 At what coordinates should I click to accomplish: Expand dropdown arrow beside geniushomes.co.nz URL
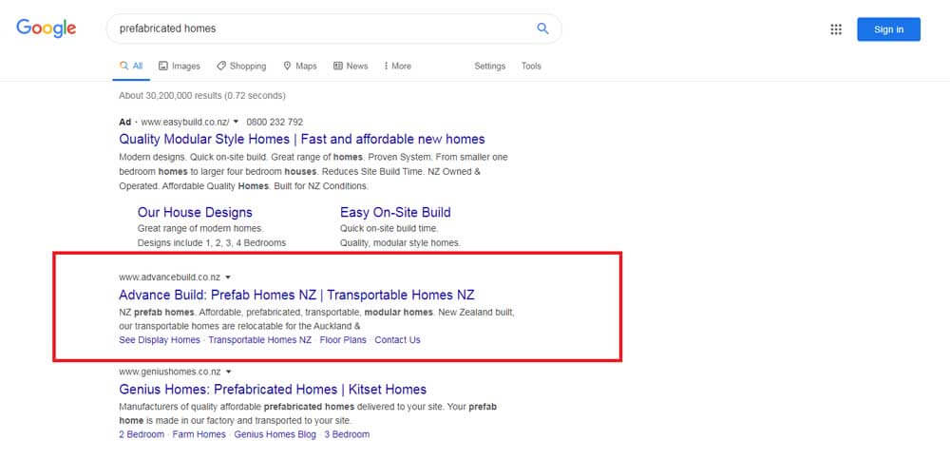[x=229, y=372]
